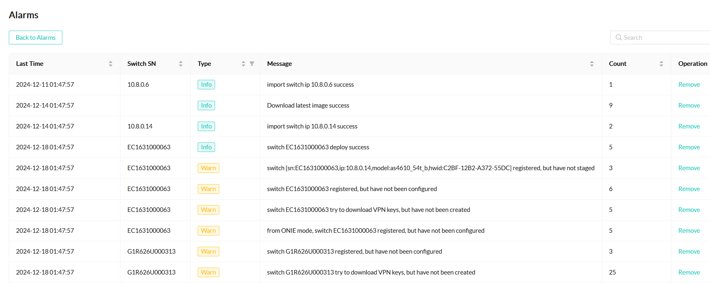Remove the import switch 10.8.0.14 alarm

click(x=689, y=127)
